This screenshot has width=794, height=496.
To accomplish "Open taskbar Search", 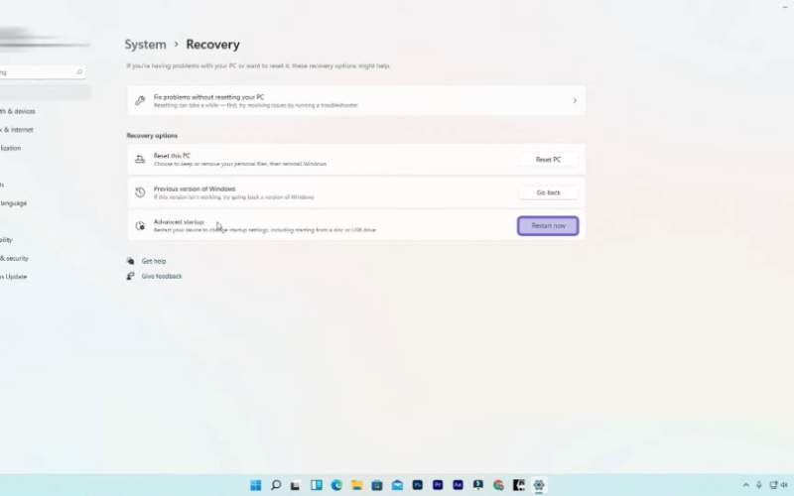I will point(276,485).
